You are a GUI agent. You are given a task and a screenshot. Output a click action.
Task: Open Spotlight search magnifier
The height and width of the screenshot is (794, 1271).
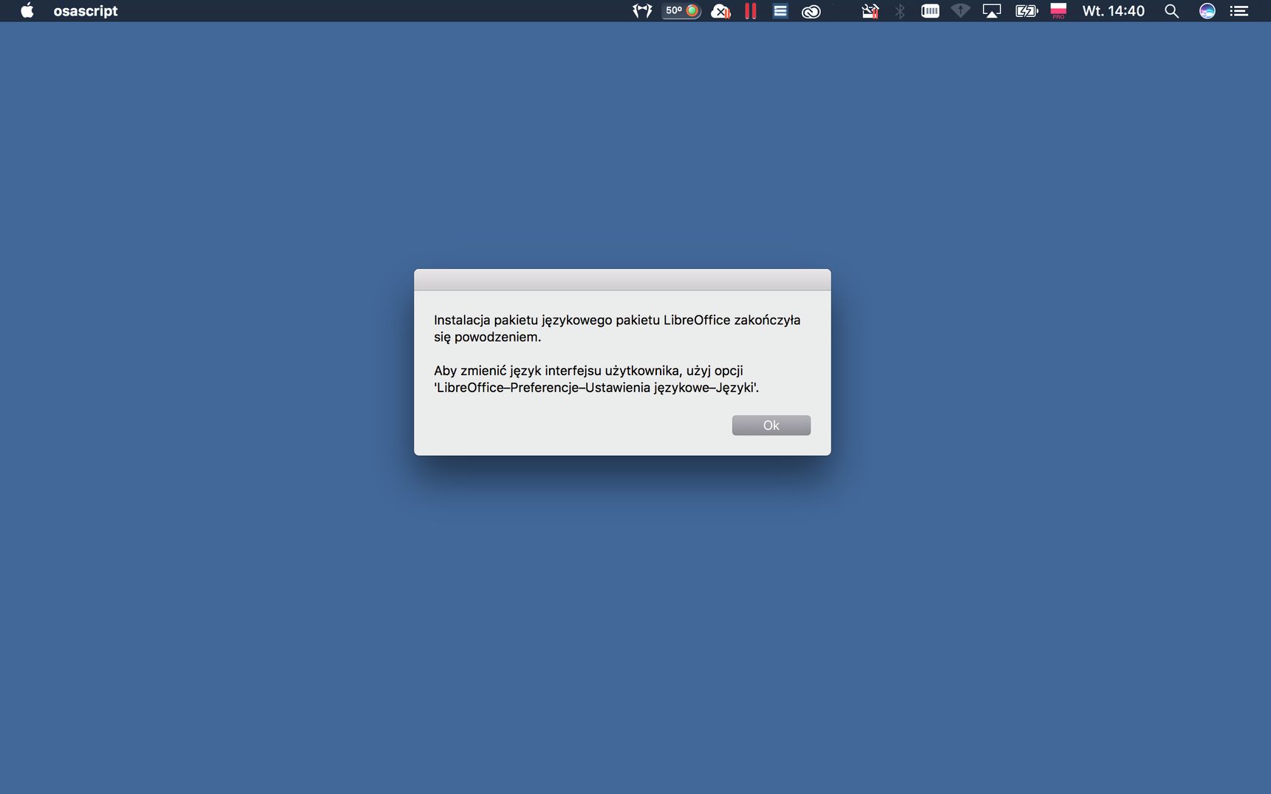1171,11
